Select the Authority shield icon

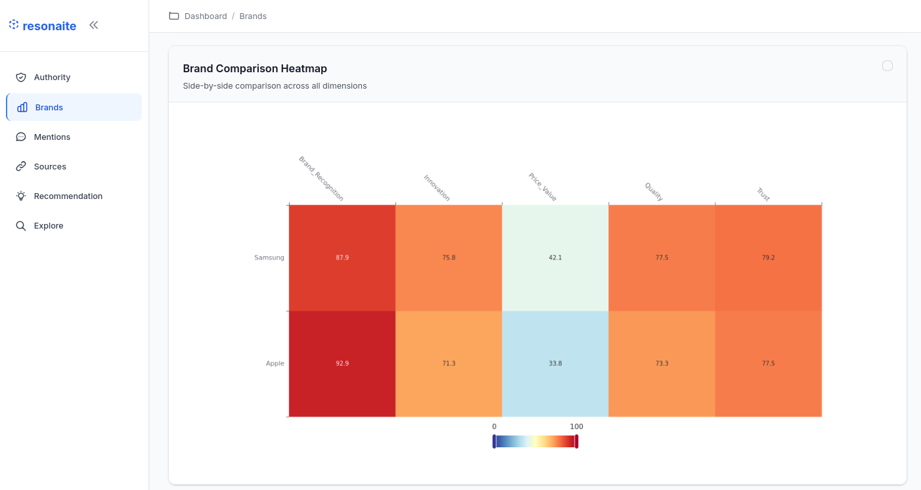pos(22,77)
